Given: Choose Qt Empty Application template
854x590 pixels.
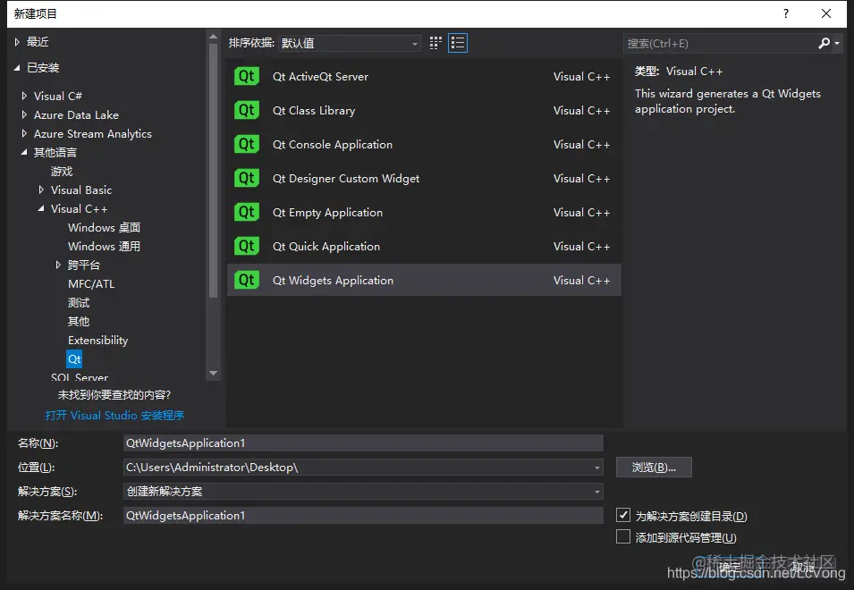Looking at the screenshot, I should click(424, 212).
